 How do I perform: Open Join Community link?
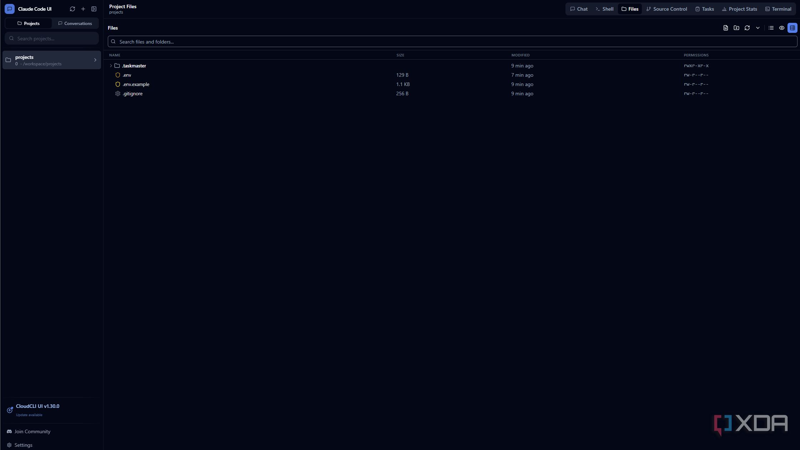coord(29,431)
